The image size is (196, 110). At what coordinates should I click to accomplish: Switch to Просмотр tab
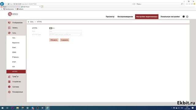pyautogui.click(x=110, y=16)
